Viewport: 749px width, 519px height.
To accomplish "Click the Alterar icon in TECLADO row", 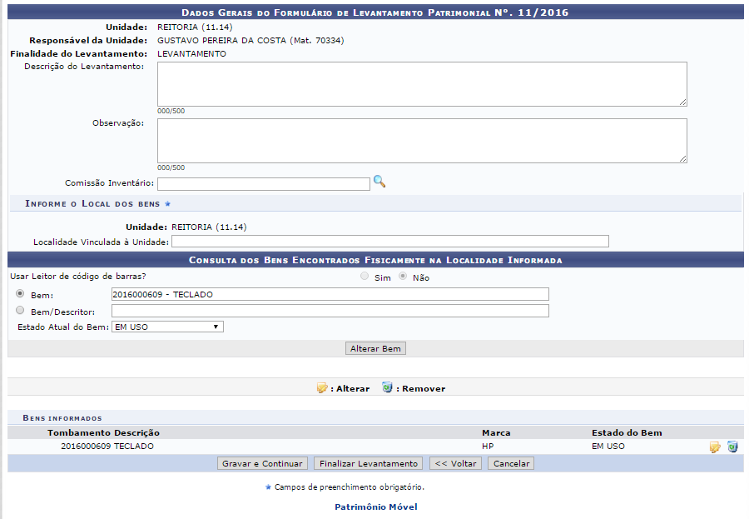I will [715, 447].
